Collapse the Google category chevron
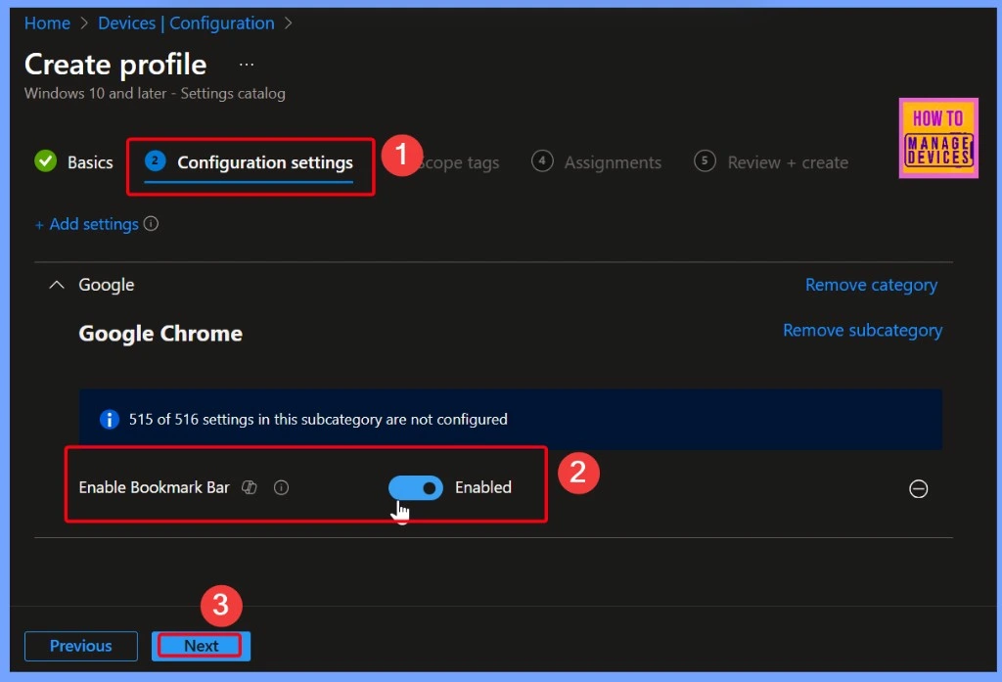 (57, 285)
